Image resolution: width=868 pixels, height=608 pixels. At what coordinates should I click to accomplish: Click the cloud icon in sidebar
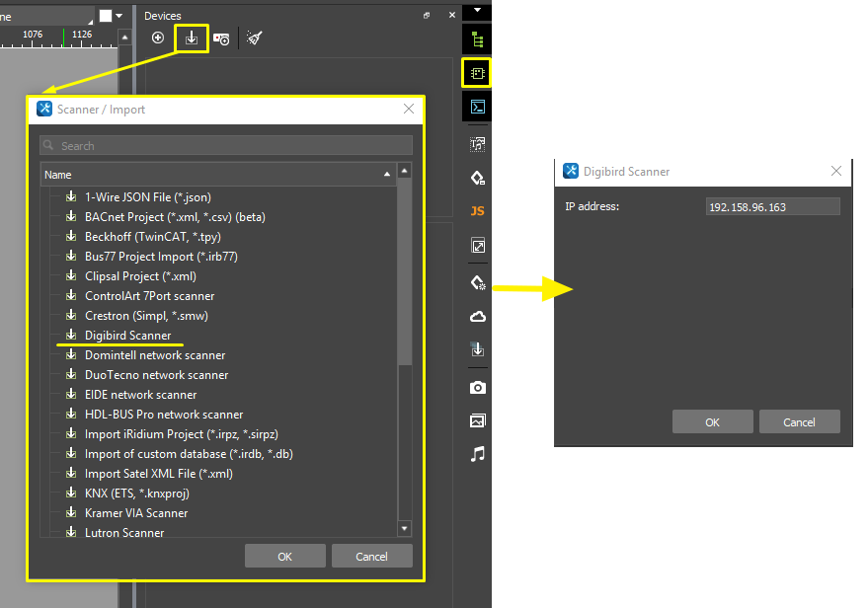(478, 317)
